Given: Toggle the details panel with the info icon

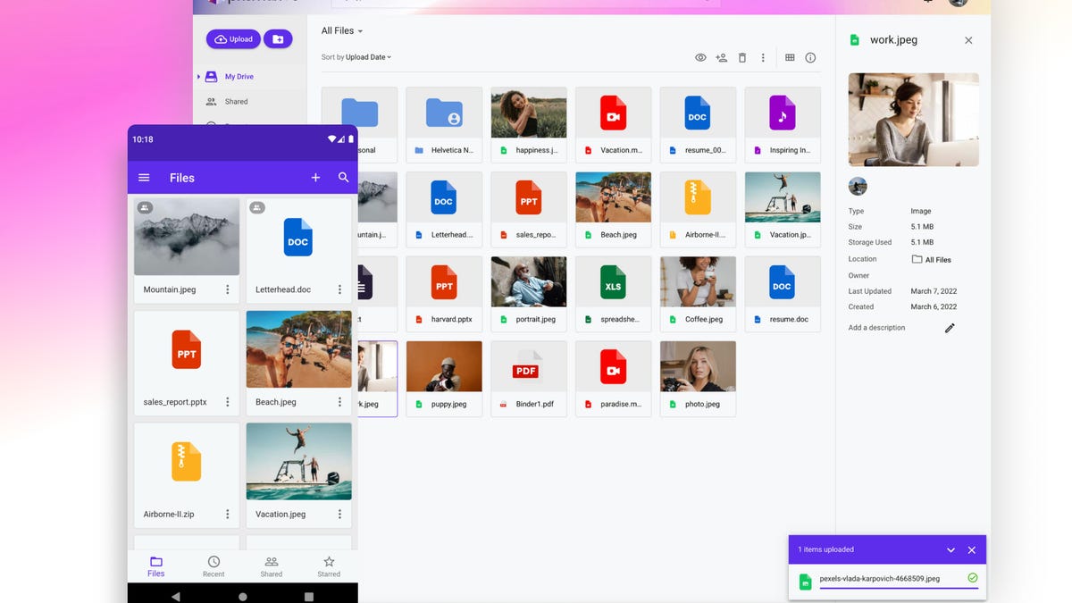Looking at the screenshot, I should pyautogui.click(x=810, y=58).
